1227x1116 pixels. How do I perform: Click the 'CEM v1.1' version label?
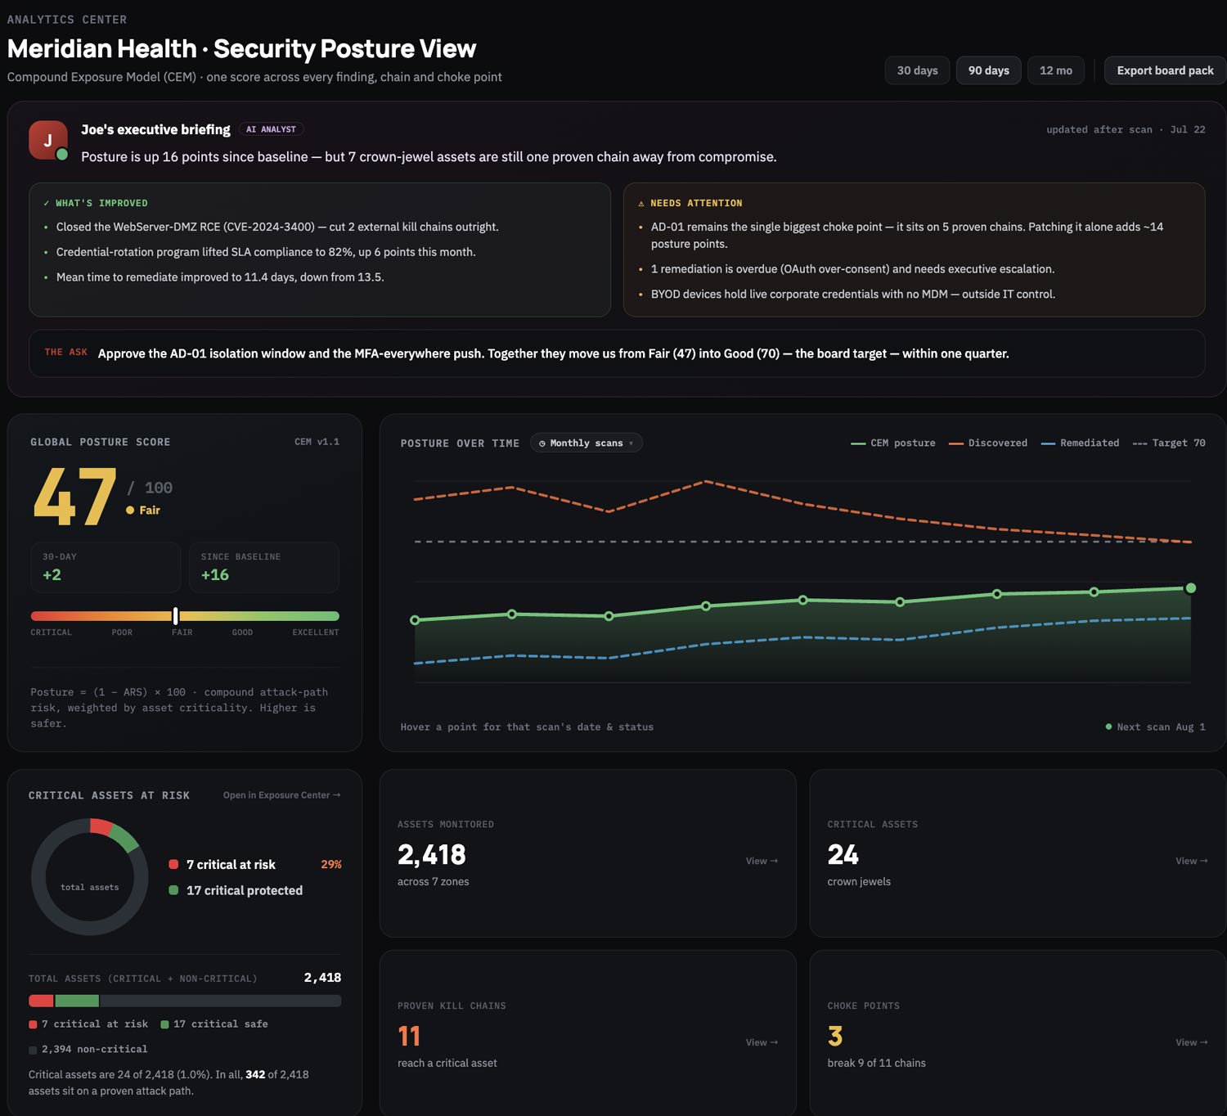tap(317, 442)
